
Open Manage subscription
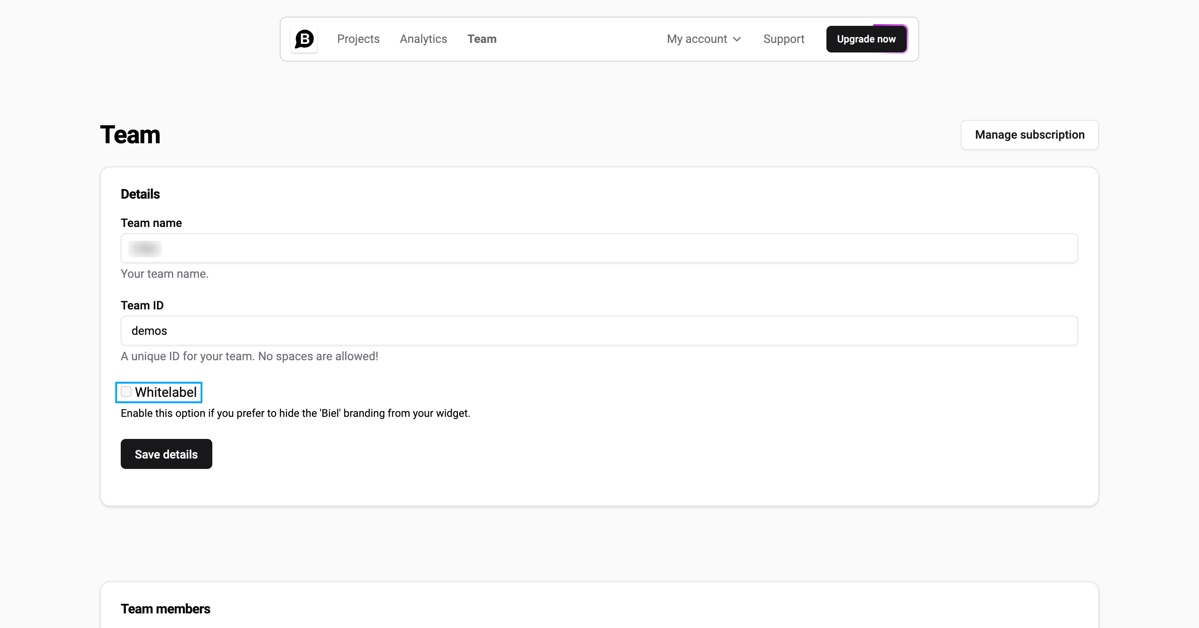pos(1030,135)
